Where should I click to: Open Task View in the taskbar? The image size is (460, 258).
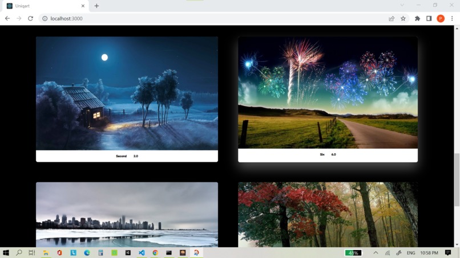tap(32, 253)
